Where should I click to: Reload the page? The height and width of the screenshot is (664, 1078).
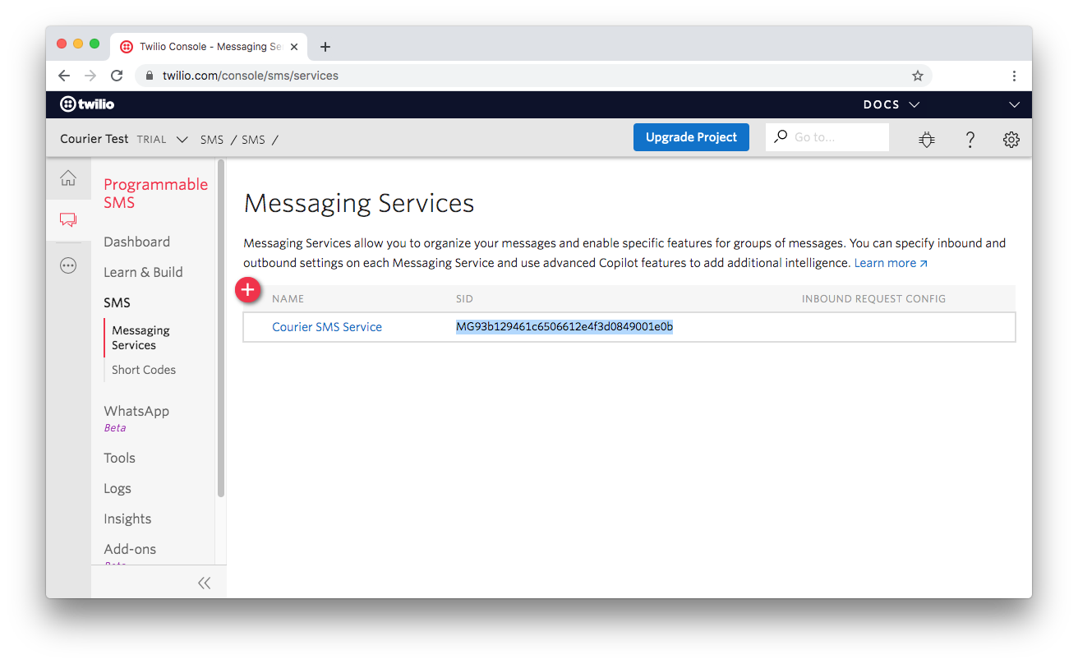tap(117, 76)
